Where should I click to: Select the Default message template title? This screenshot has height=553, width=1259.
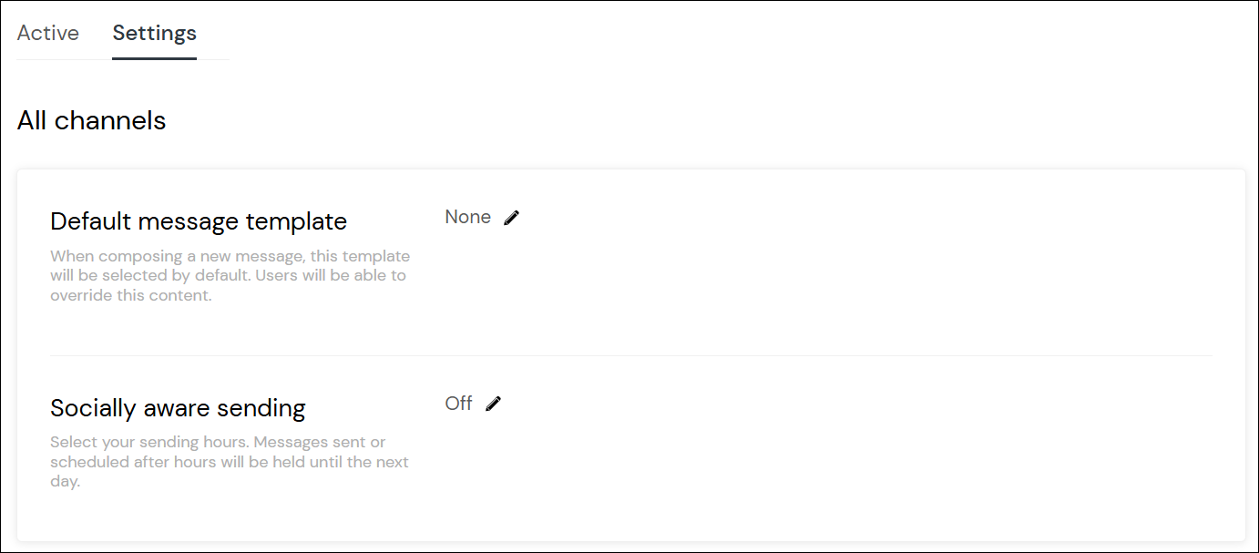(199, 221)
